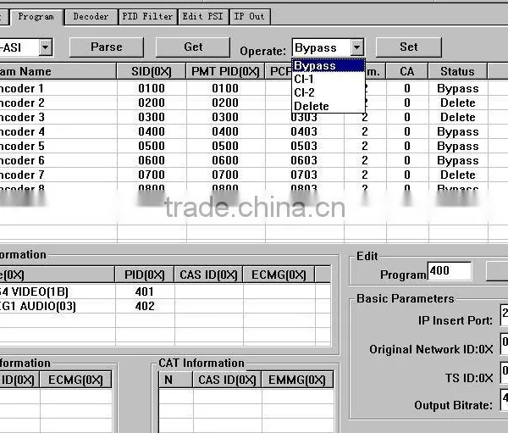Click the CA column header
508x433 pixels.
point(407,71)
